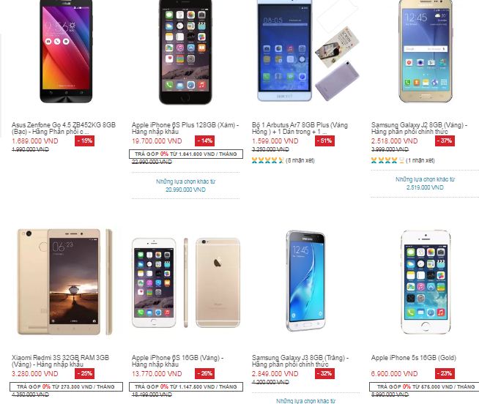Click the -51% discount badge

point(324,141)
